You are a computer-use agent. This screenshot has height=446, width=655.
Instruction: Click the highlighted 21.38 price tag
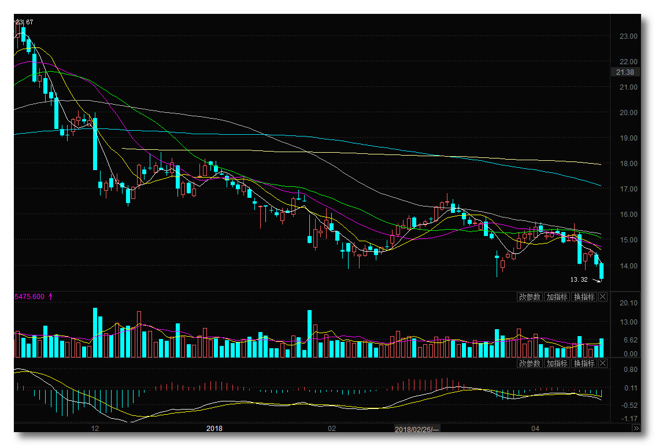coord(626,72)
